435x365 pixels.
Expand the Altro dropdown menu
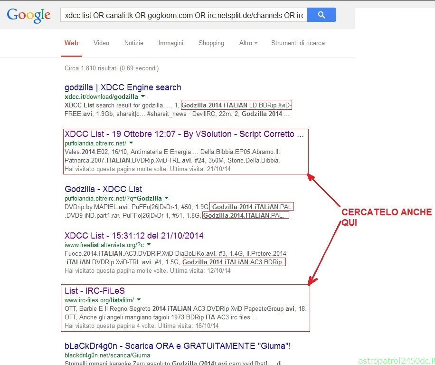pos(248,43)
